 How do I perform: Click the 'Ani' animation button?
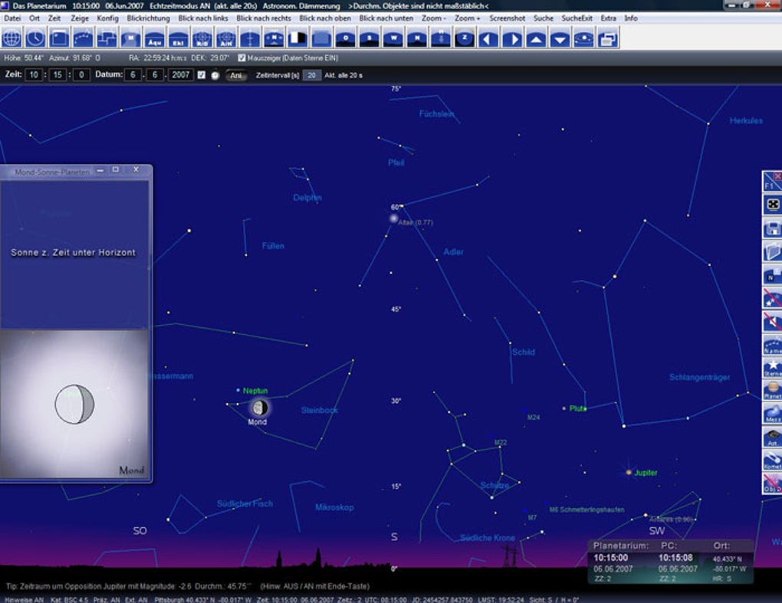(236, 75)
